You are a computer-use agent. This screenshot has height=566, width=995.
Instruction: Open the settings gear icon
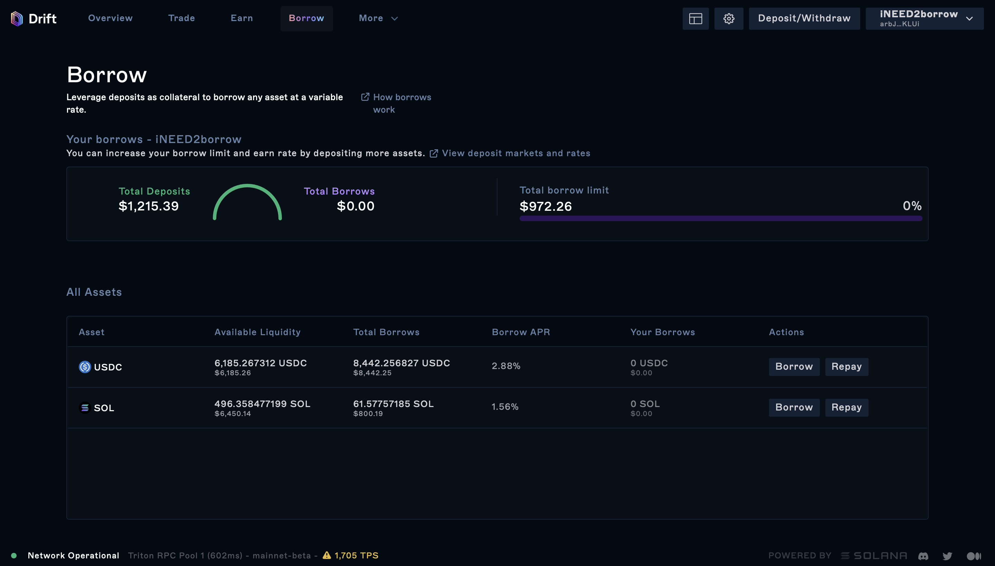pyautogui.click(x=729, y=18)
